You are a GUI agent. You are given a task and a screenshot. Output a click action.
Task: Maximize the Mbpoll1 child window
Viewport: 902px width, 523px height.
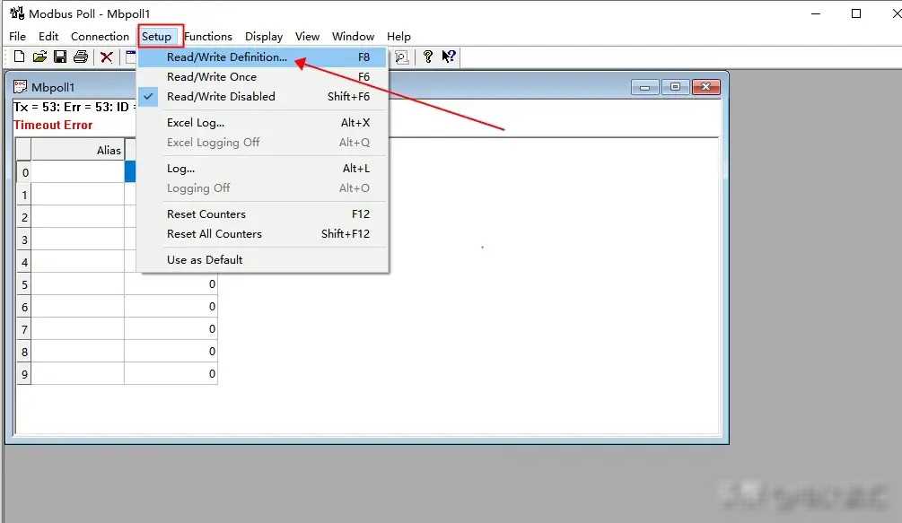[x=675, y=87]
